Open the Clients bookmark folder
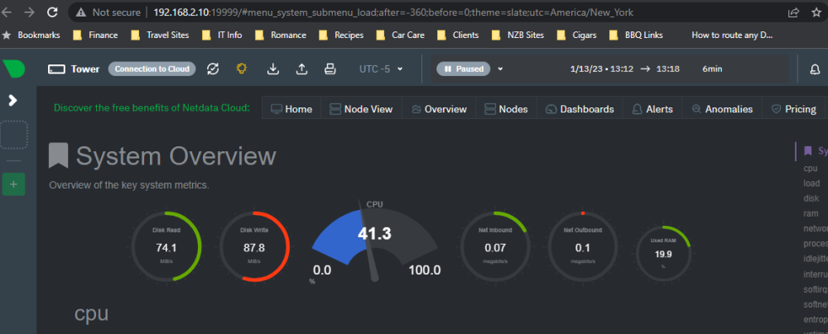This screenshot has width=828, height=334. click(458, 36)
